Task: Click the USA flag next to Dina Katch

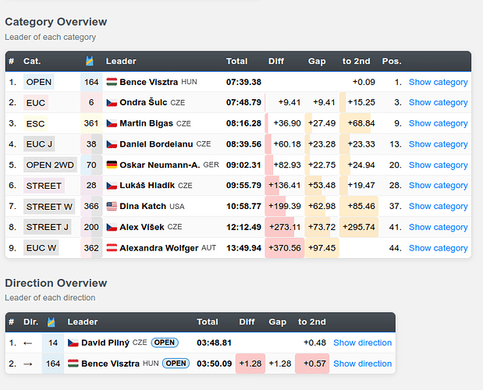Action: pyautogui.click(x=112, y=206)
